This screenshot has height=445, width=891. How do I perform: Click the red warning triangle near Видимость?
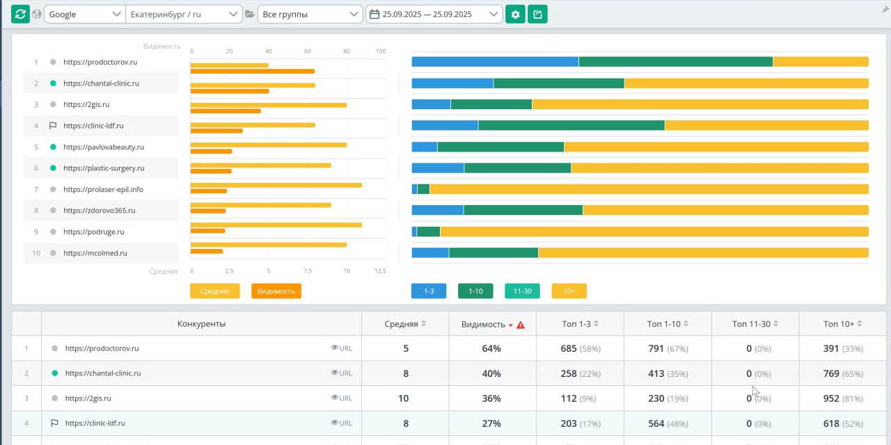(521, 325)
